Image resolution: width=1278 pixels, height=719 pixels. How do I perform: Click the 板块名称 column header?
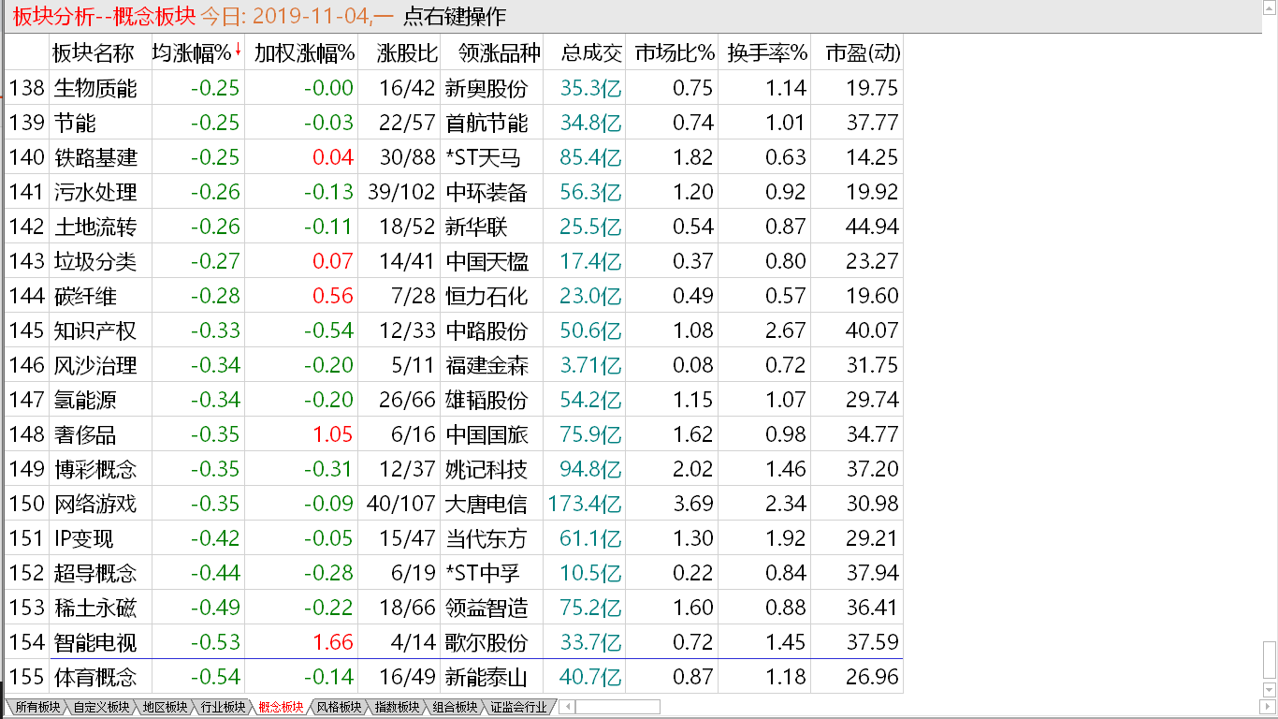[x=93, y=52]
